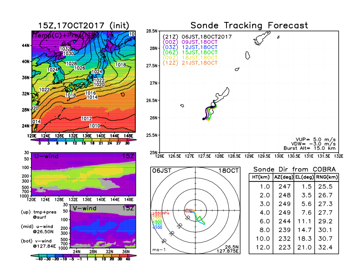Click the green '<500' hodograph legend entry
361x279 pixels.
point(157,222)
